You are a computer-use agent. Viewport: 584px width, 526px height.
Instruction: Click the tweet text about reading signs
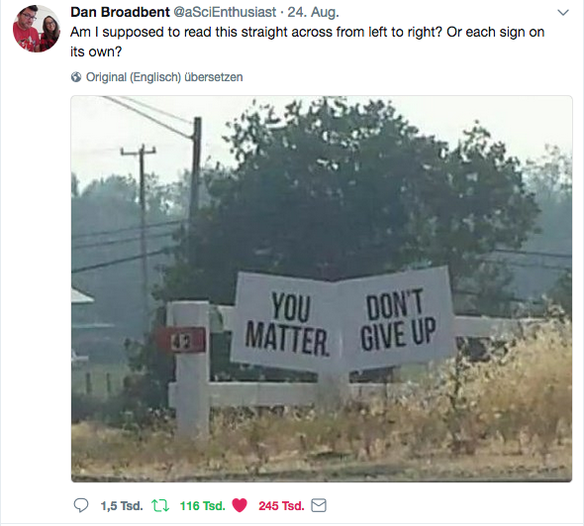(307, 42)
